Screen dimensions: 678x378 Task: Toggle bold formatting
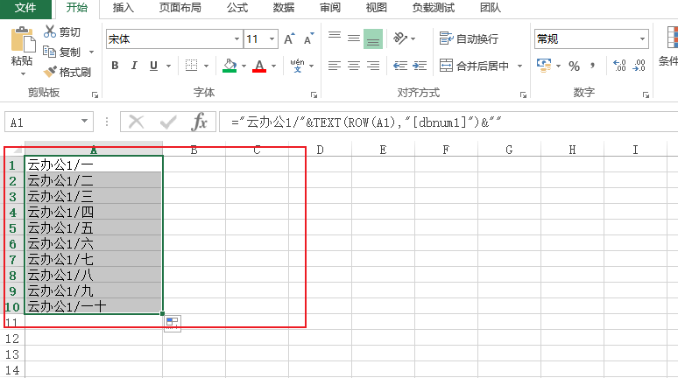tap(115, 66)
